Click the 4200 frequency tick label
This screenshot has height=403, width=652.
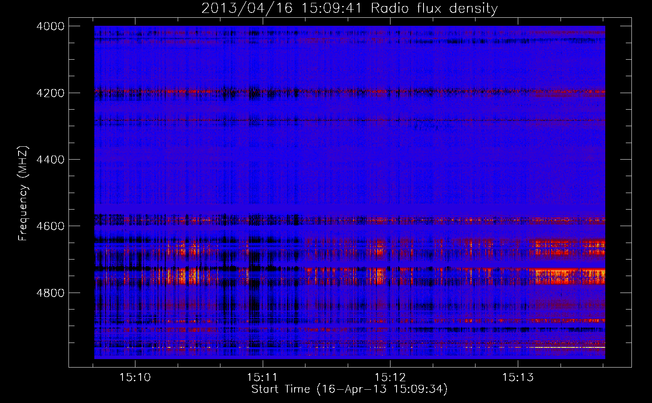[x=50, y=93]
